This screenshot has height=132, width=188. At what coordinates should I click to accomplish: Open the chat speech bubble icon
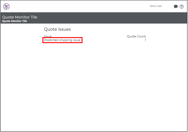pos(176,7)
